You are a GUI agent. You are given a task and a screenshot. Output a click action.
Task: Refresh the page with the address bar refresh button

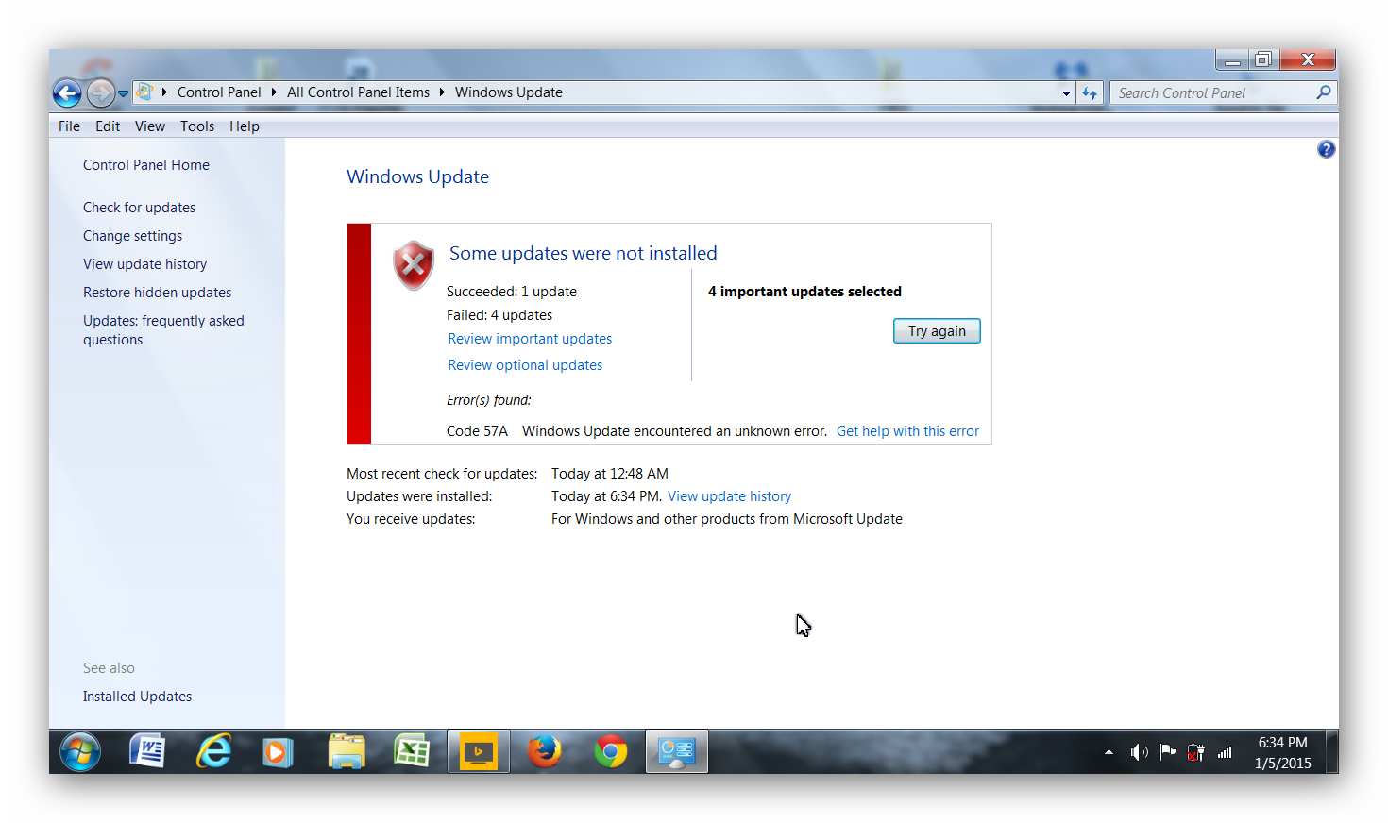click(x=1090, y=92)
